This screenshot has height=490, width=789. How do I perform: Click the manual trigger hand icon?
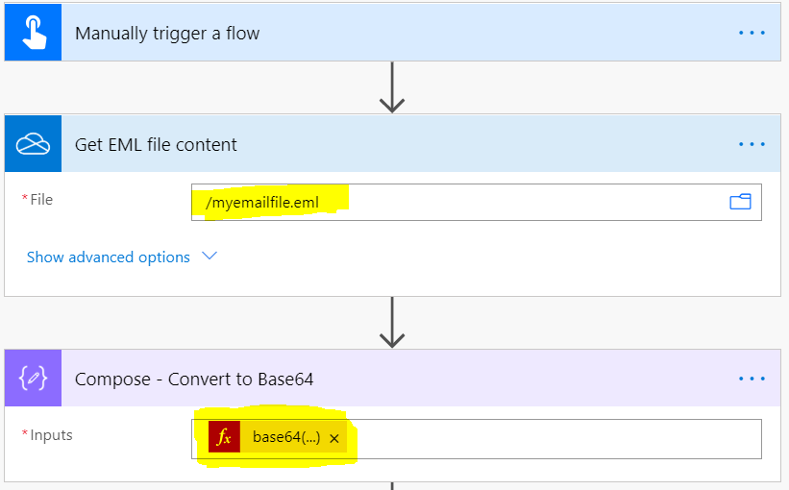pos(33,33)
